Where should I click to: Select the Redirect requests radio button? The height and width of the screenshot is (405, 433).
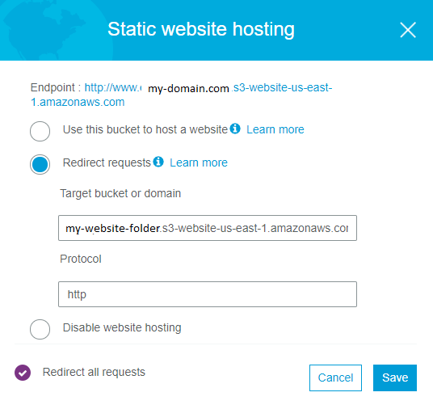[x=40, y=164]
